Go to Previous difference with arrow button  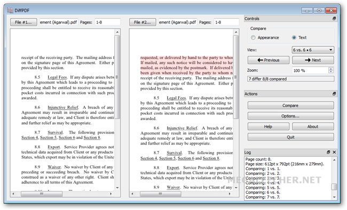click(x=268, y=60)
